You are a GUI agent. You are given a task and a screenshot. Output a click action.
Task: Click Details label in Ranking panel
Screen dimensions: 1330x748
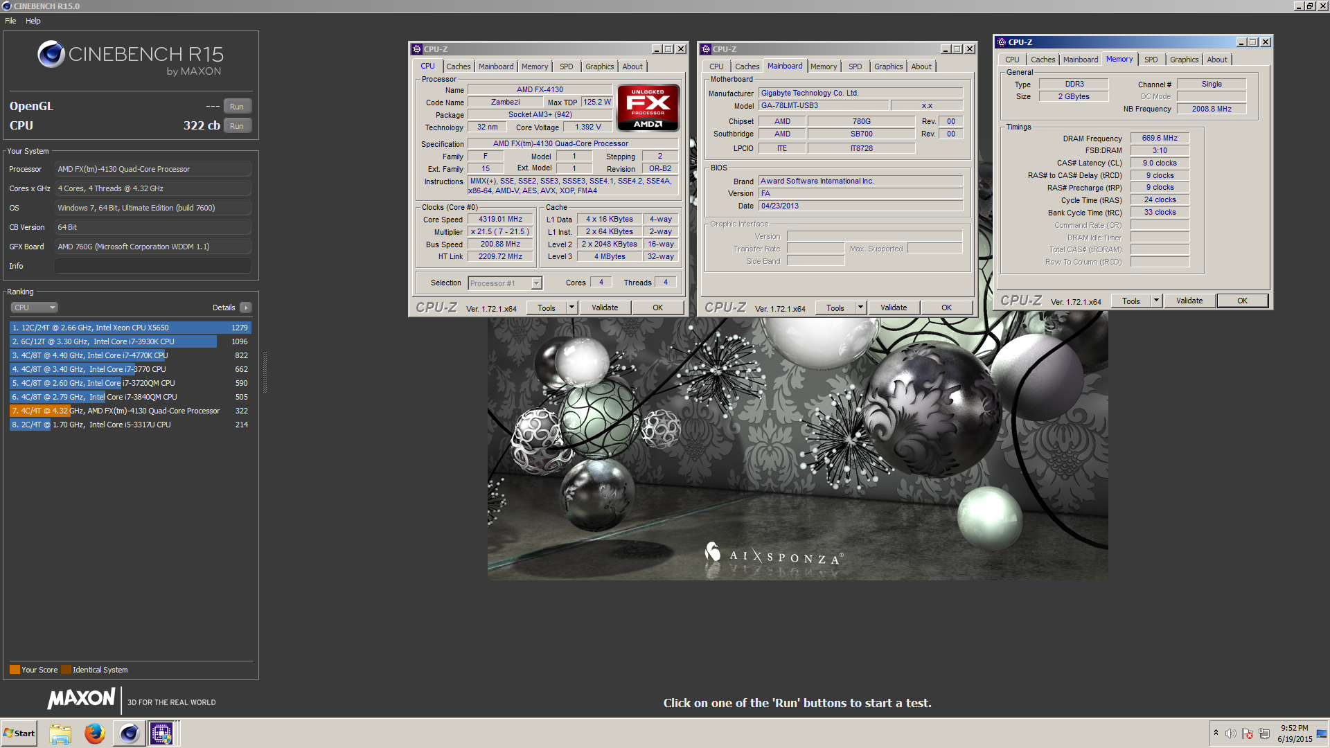click(224, 308)
